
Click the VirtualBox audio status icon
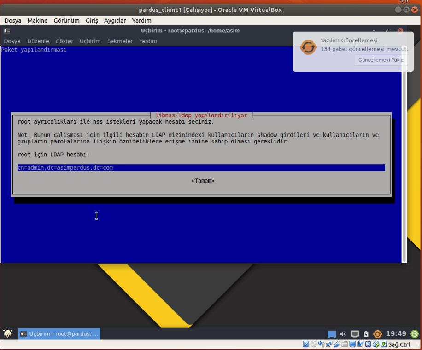point(322,344)
